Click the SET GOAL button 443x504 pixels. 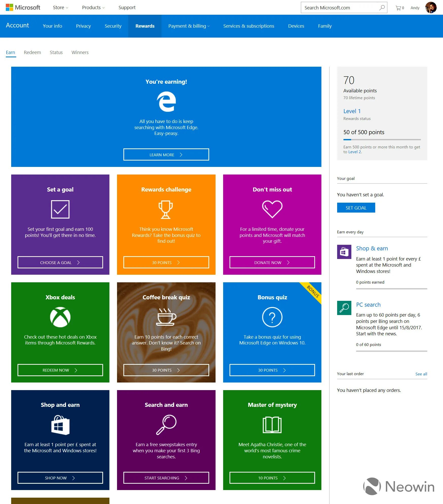[x=356, y=208]
